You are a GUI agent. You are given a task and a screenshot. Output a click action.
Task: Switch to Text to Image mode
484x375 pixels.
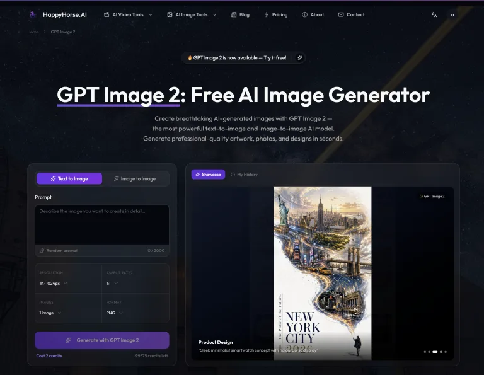point(69,178)
